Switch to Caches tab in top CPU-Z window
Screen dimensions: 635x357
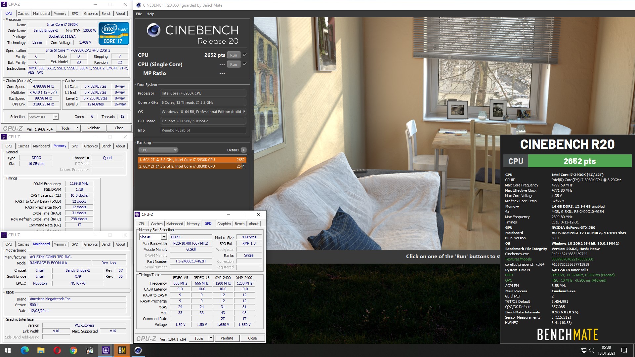(x=23, y=14)
